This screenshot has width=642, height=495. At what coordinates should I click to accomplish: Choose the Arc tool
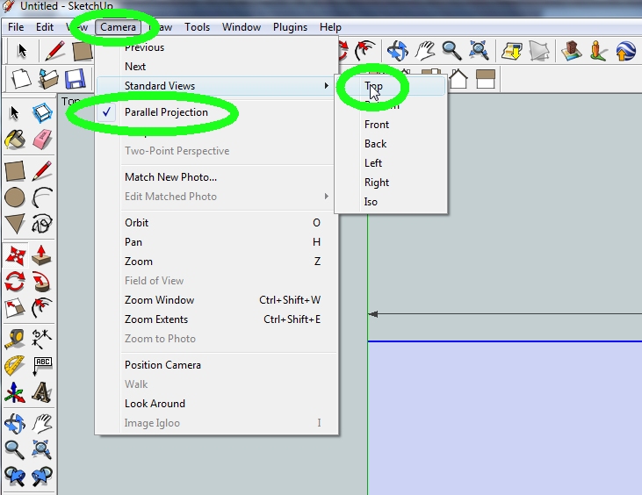(x=42, y=197)
